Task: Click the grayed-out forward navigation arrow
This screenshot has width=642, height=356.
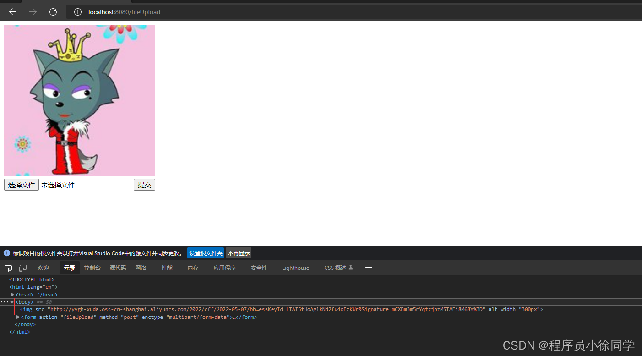Action: click(33, 12)
